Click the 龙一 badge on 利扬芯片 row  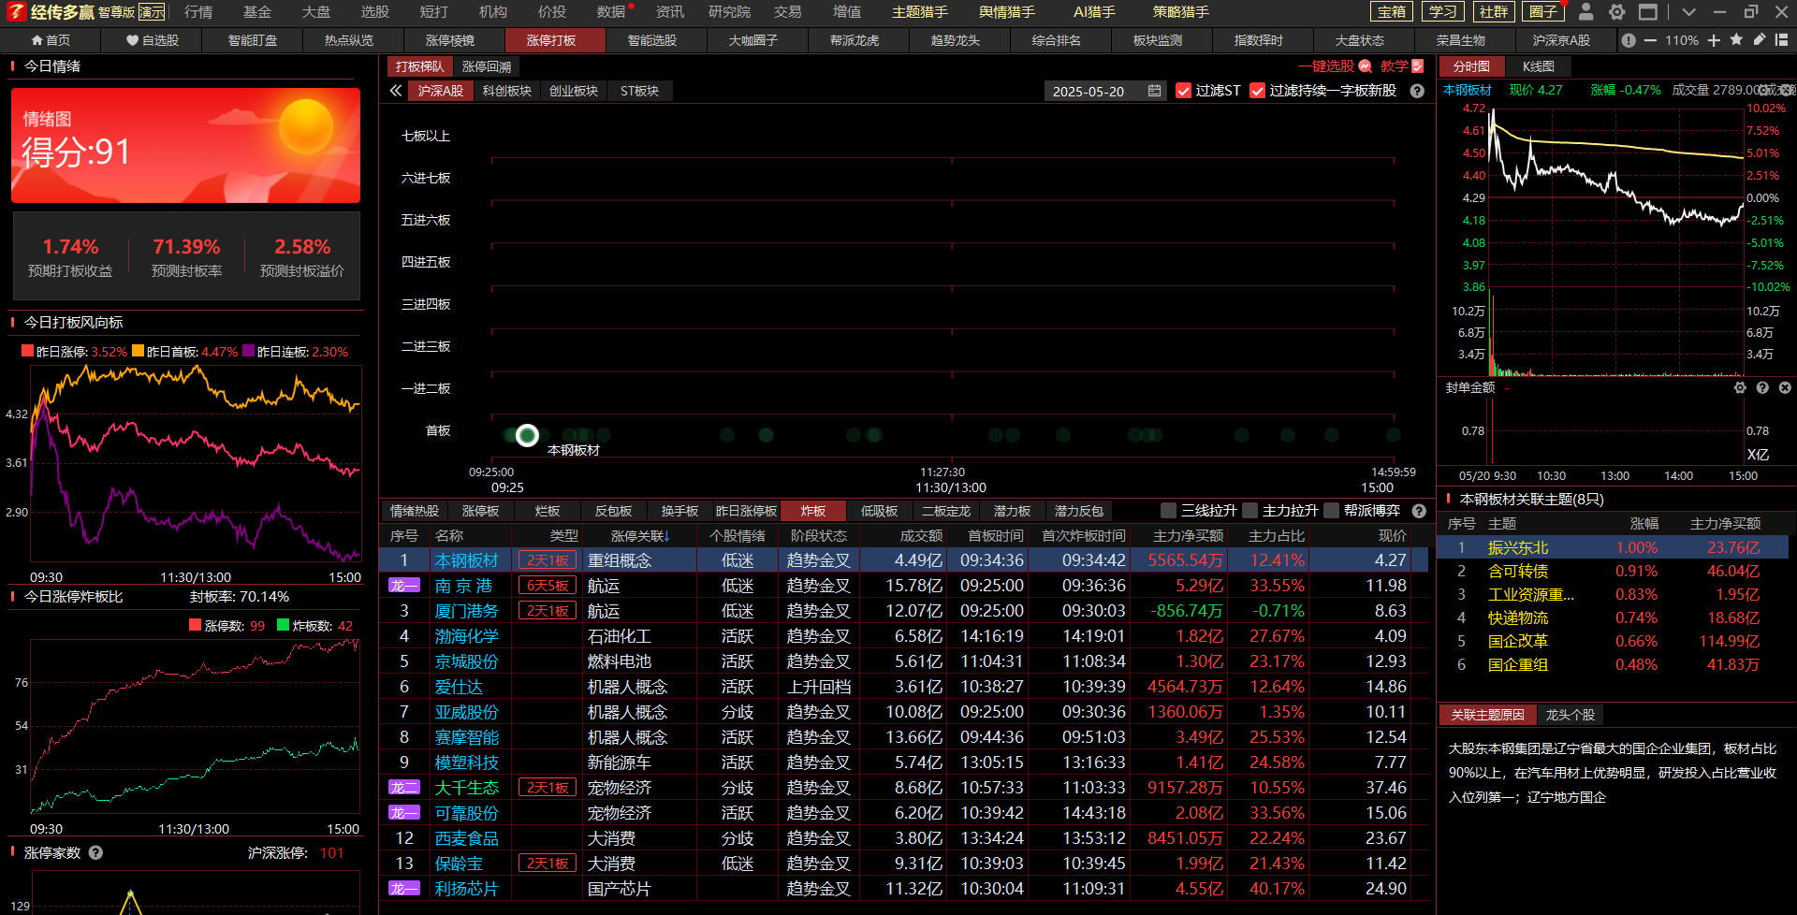pyautogui.click(x=404, y=889)
